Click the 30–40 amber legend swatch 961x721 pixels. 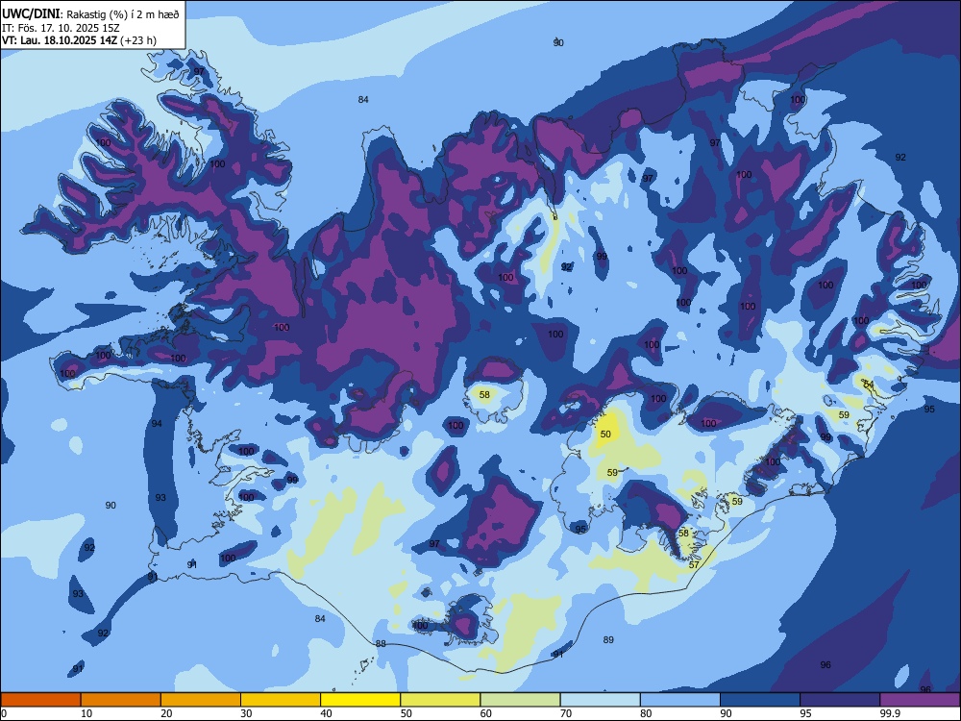pyautogui.click(x=281, y=700)
